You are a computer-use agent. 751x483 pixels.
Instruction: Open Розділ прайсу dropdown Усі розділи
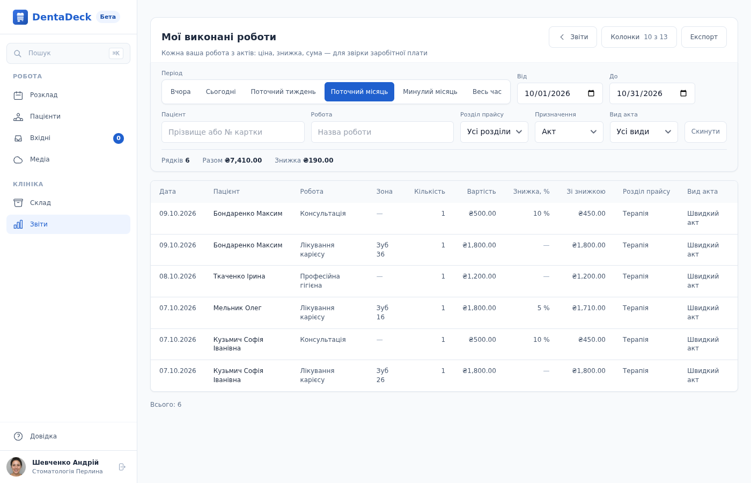494,132
